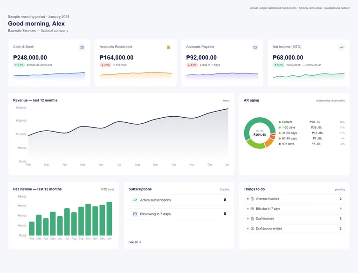Click the 4.2% down badge
Screen dimensions: 358x273
pyautogui.click(x=192, y=65)
